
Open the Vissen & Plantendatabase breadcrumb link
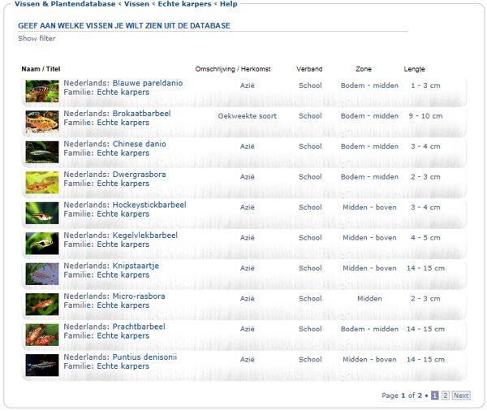pos(65,4)
